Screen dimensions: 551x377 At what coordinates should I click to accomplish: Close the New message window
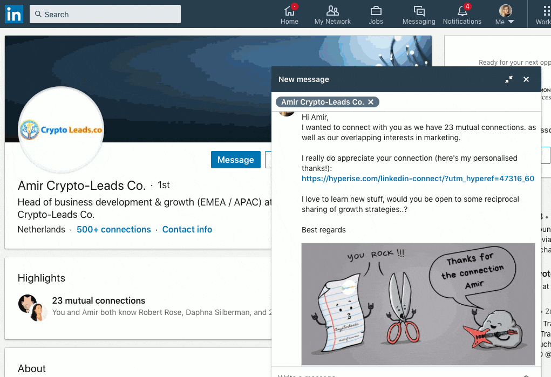[526, 79]
